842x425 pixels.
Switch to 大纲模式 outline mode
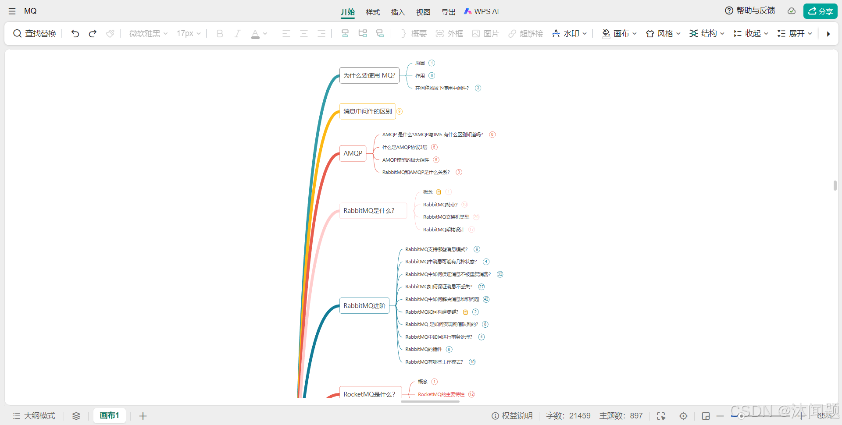coord(34,416)
